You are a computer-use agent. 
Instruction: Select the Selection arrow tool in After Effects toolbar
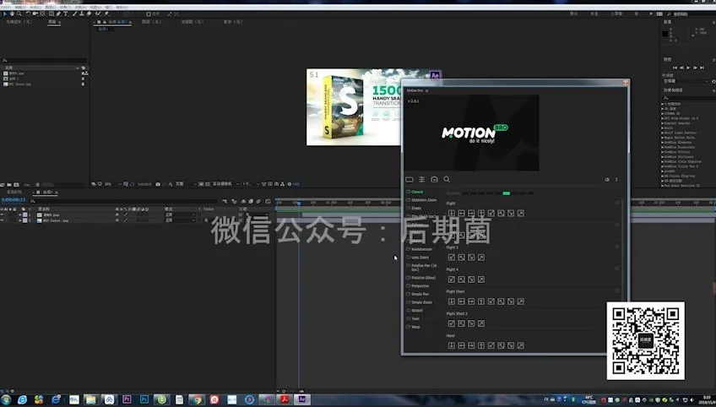[4, 14]
